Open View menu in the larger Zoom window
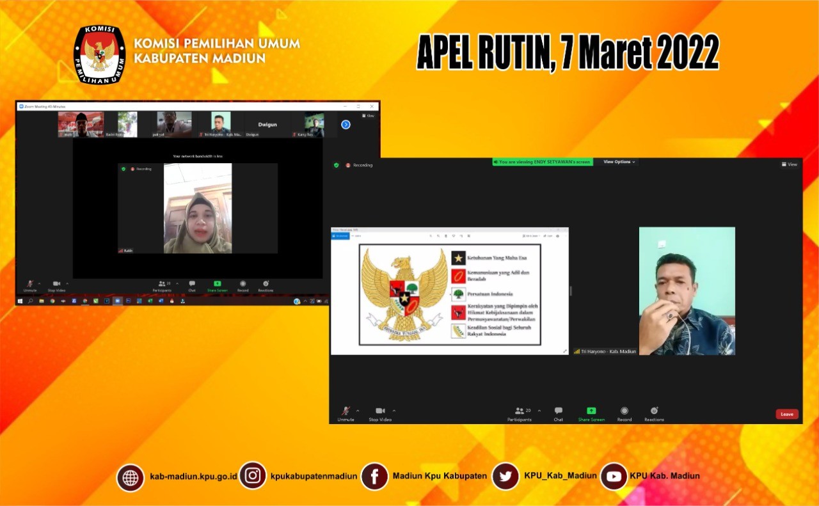The height and width of the screenshot is (506, 819). (x=789, y=164)
